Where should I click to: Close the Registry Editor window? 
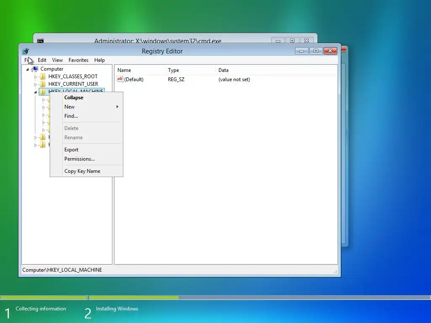click(x=330, y=51)
